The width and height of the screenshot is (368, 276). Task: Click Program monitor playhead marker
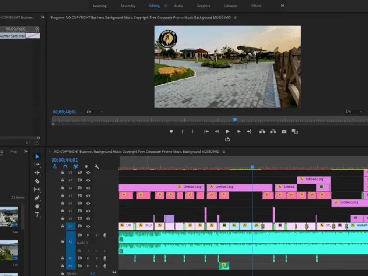coord(235,120)
